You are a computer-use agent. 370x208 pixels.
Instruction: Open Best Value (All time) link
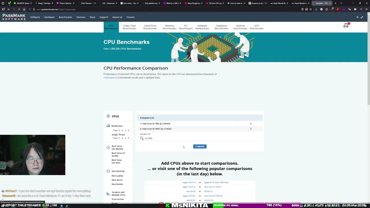point(117,161)
